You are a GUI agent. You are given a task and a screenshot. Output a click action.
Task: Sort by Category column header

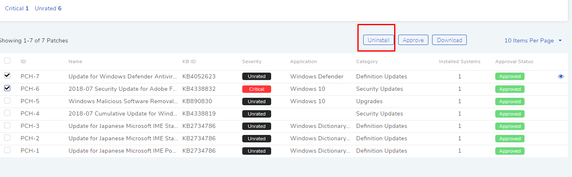[x=367, y=61]
